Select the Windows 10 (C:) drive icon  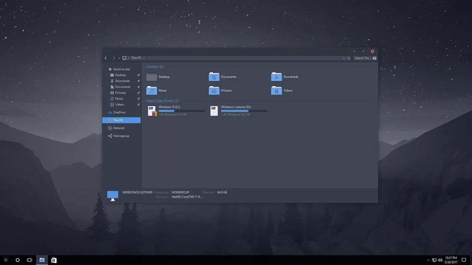click(x=152, y=111)
